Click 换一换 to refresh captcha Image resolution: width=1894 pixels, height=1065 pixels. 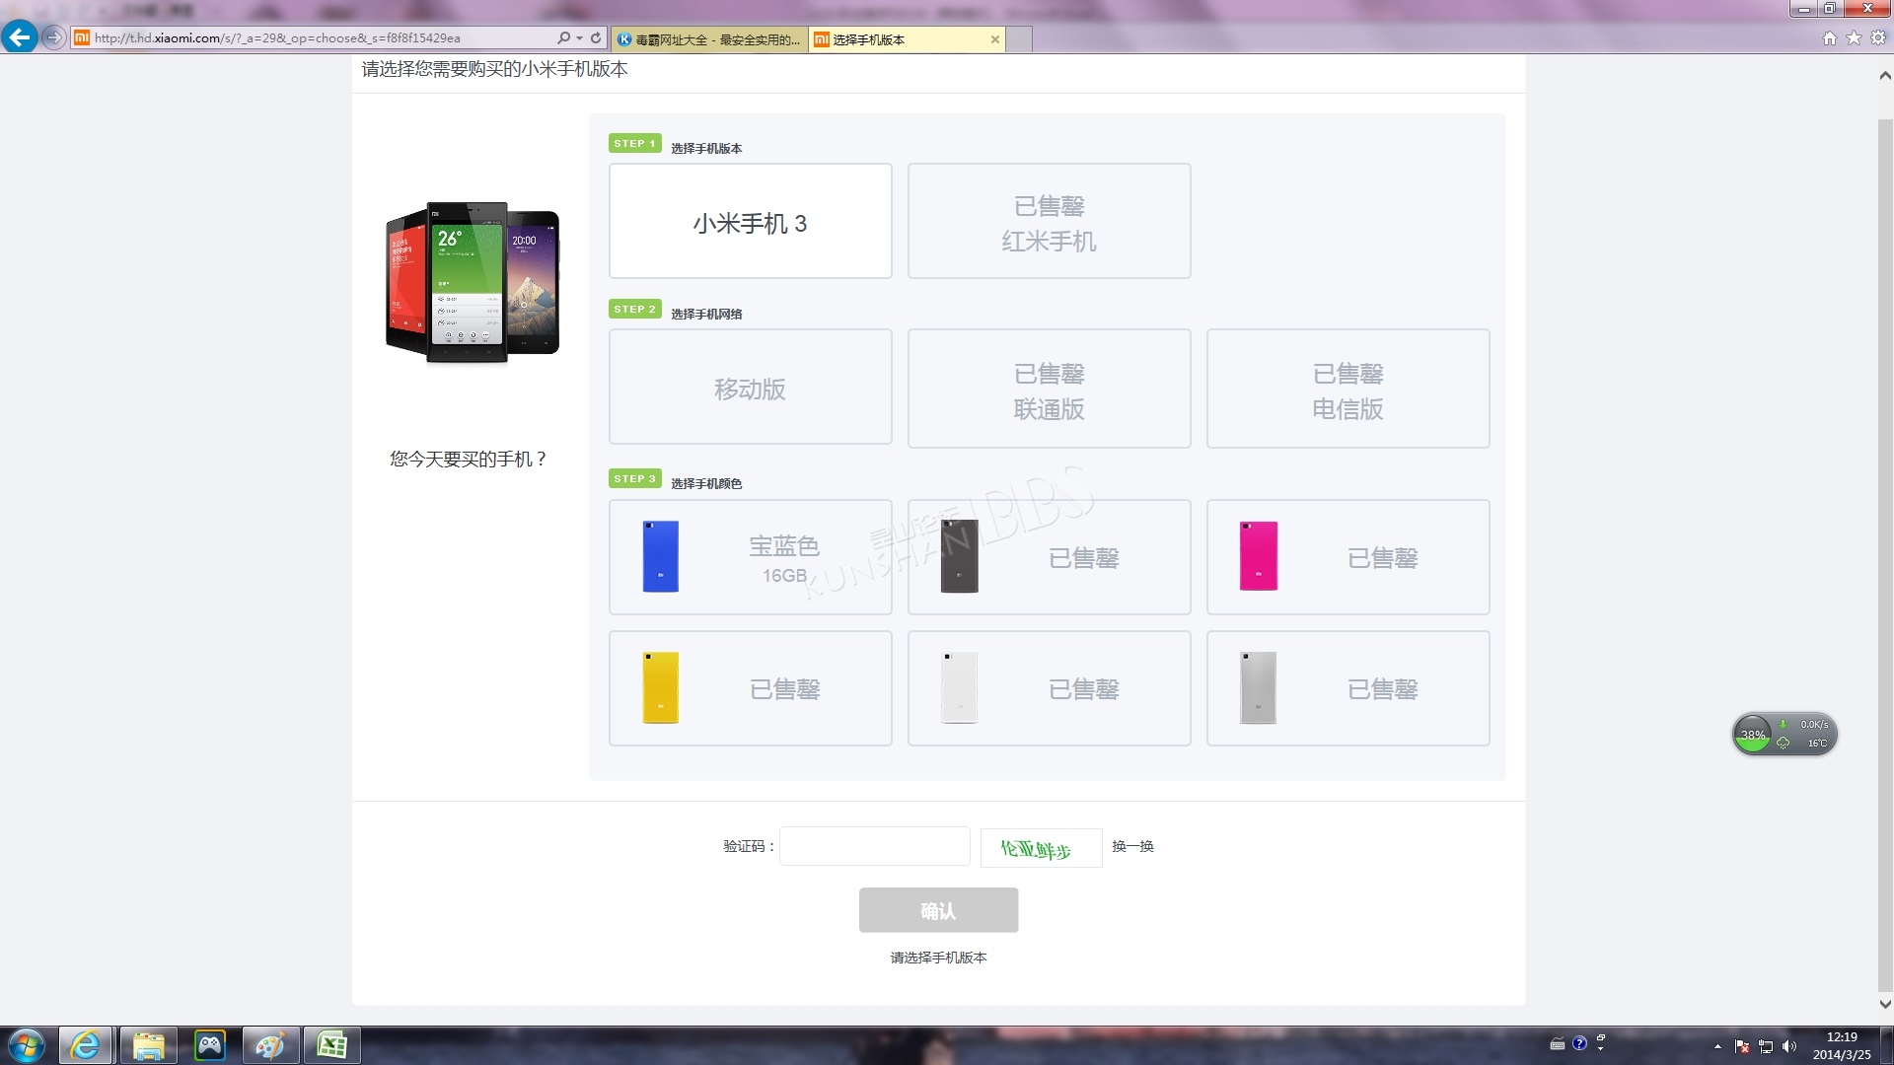[x=1132, y=846]
